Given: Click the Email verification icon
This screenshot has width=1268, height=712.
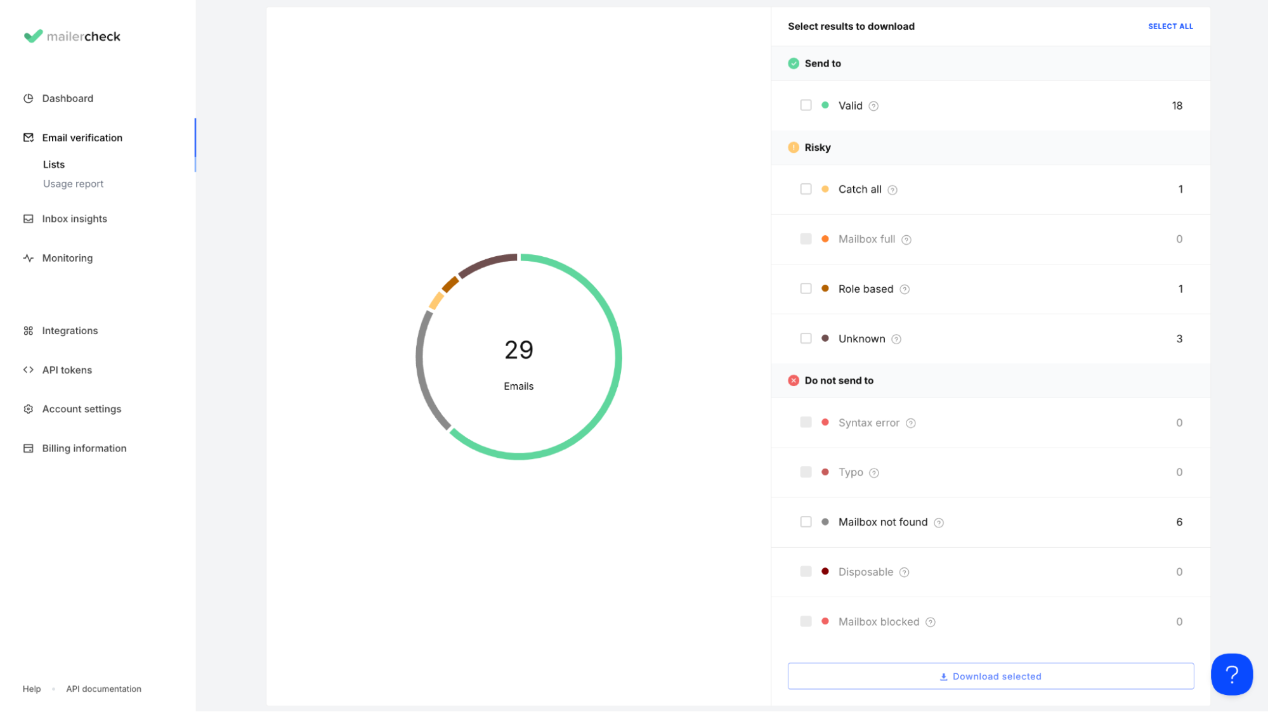Looking at the screenshot, I should (29, 138).
